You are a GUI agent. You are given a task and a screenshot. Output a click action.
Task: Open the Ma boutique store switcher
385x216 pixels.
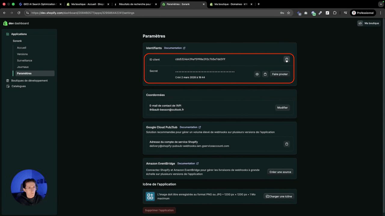point(369,23)
